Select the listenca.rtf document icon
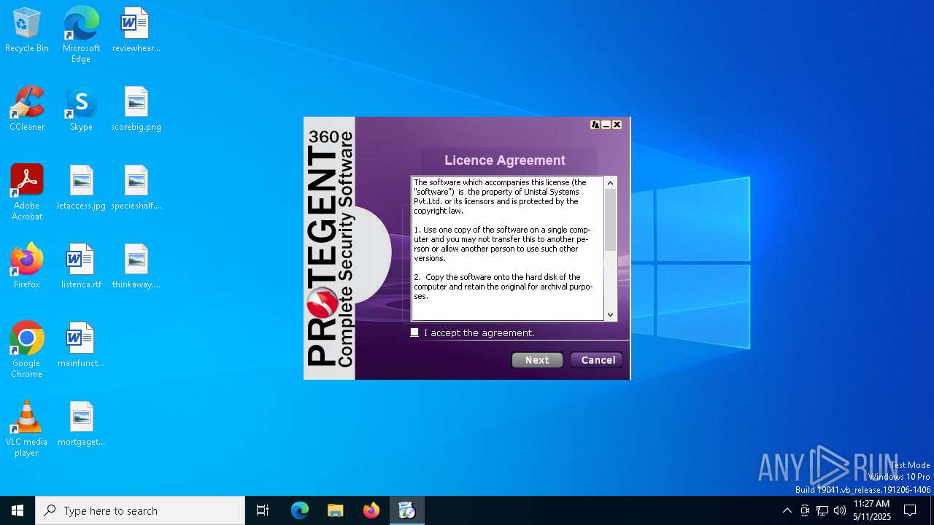Viewport: 934px width, 525px height. point(81,267)
